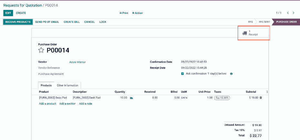
Task: Click the Create Bill button
Action: click(72, 22)
